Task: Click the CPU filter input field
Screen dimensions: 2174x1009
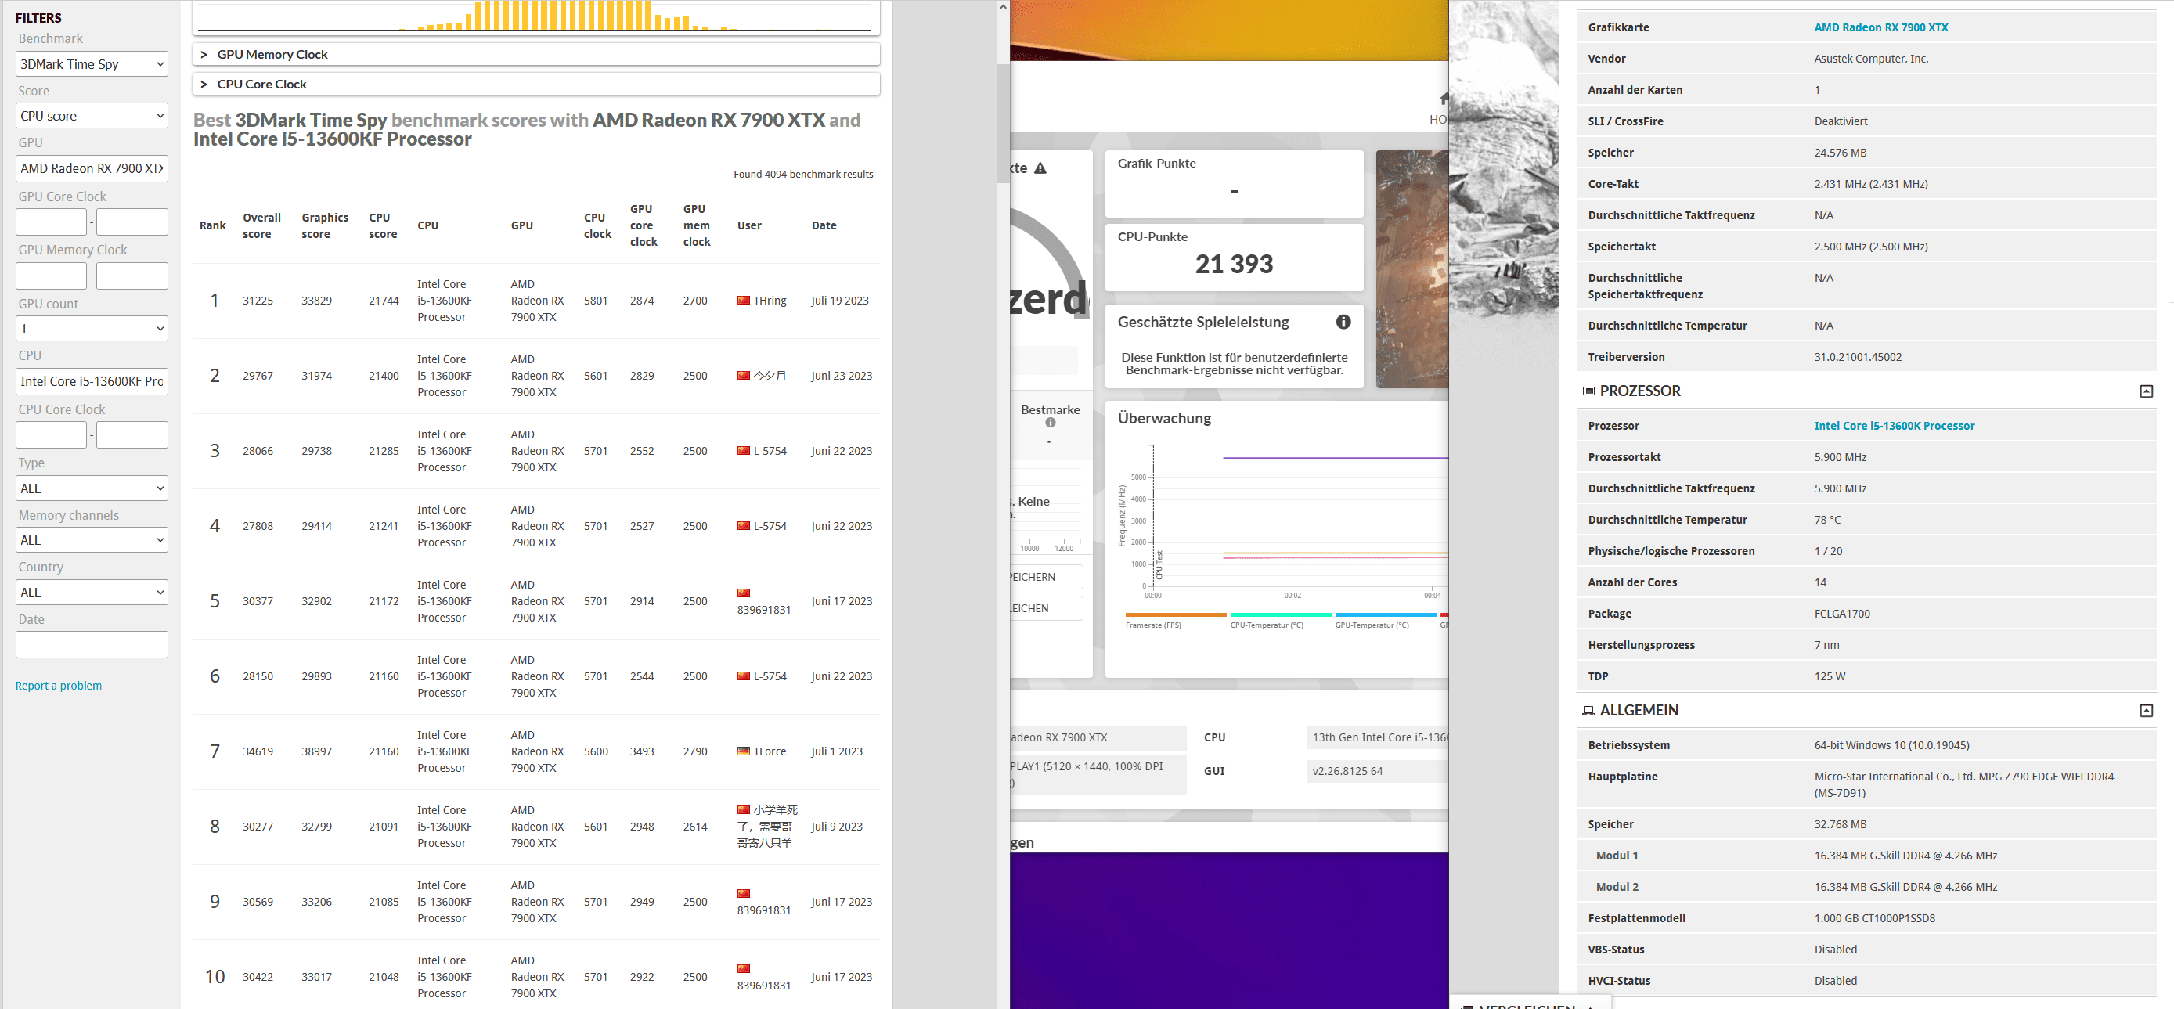Action: tap(92, 381)
